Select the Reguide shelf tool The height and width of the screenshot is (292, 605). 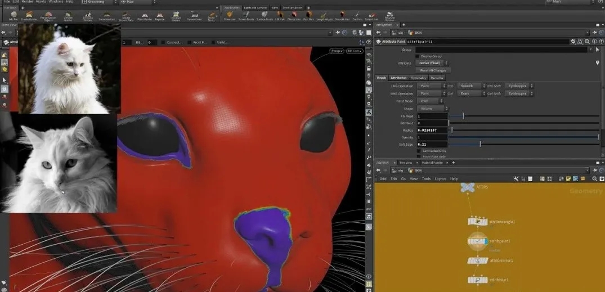click(160, 16)
